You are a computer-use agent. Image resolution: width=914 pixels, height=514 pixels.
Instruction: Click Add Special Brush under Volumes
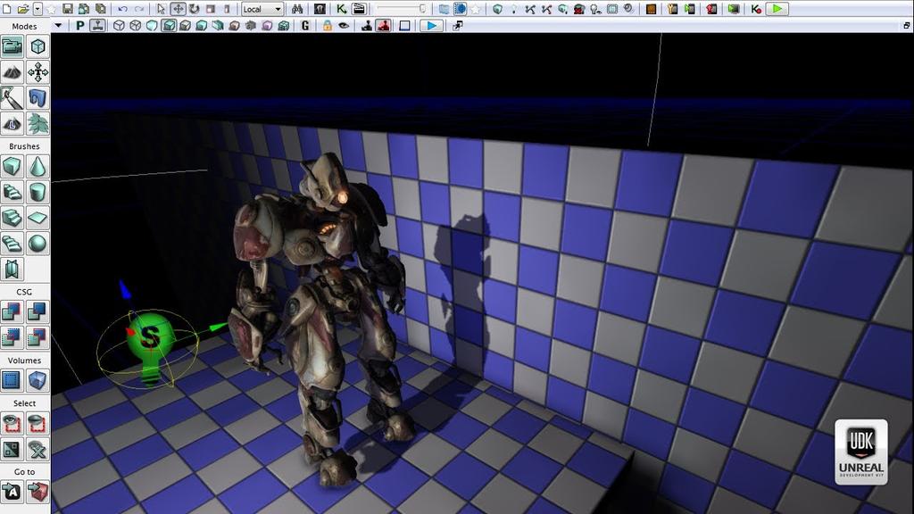click(12, 380)
